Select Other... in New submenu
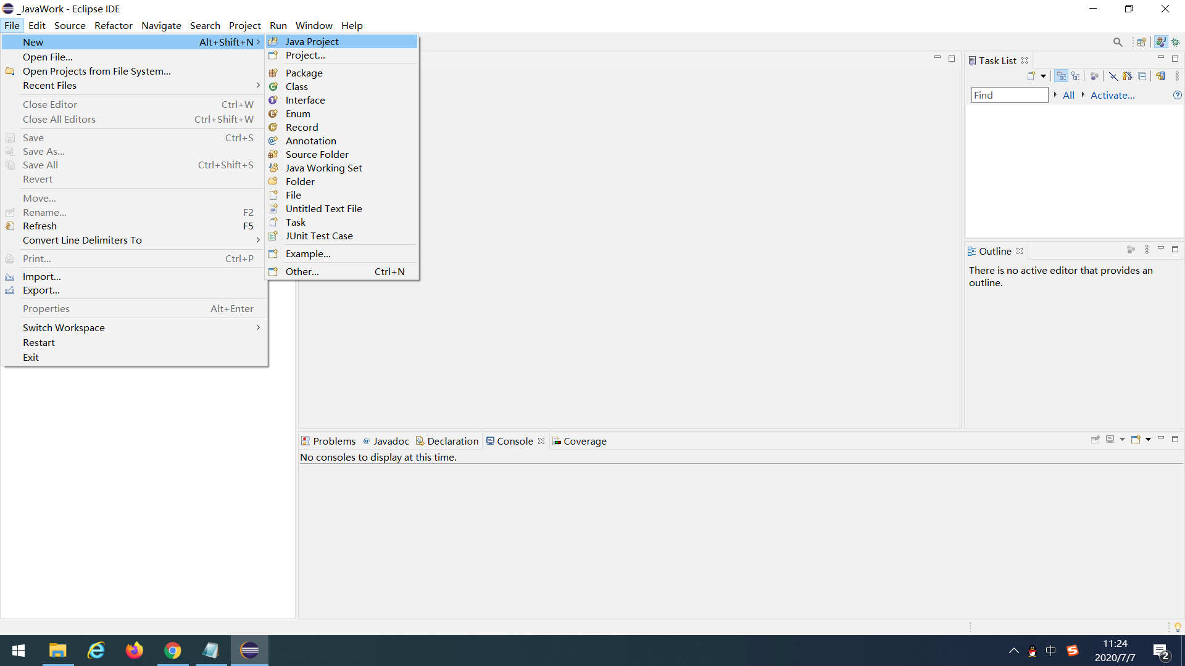Screen dimensions: 1185x666 tap(342, 271)
